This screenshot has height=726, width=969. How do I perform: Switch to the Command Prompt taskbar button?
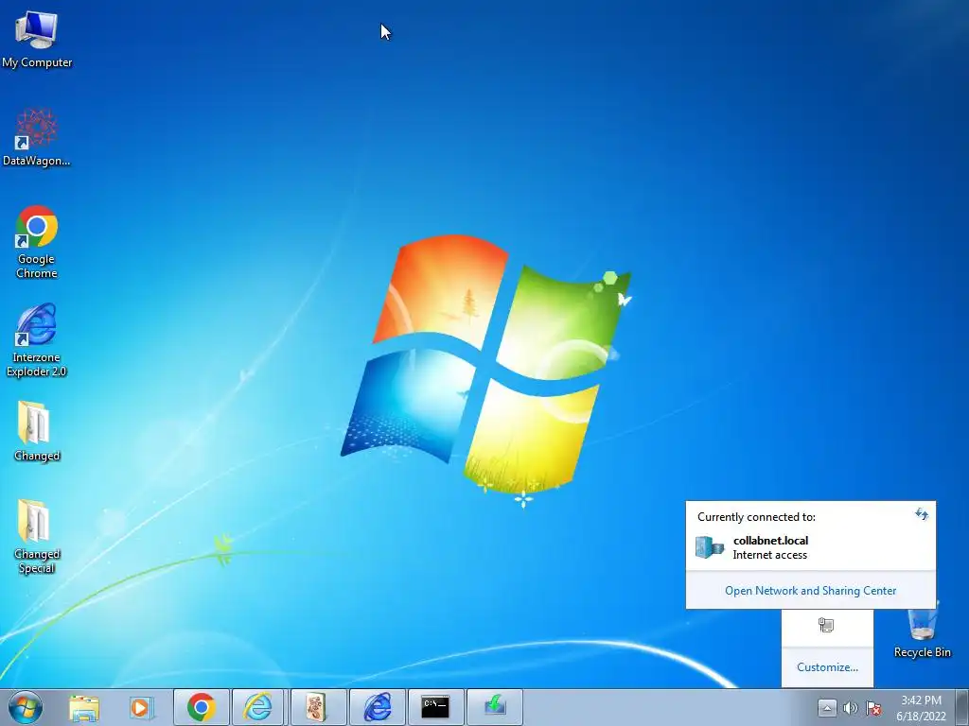click(x=435, y=707)
